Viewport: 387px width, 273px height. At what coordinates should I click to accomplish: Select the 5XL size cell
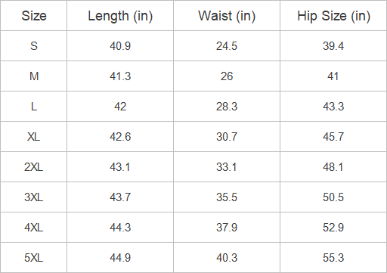34,258
